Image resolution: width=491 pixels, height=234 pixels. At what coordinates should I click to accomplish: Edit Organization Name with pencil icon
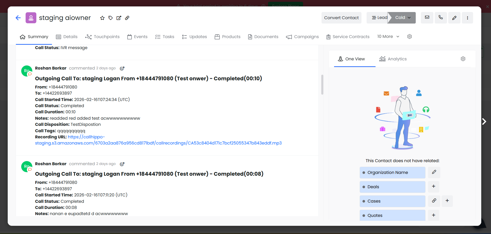tap(434, 172)
